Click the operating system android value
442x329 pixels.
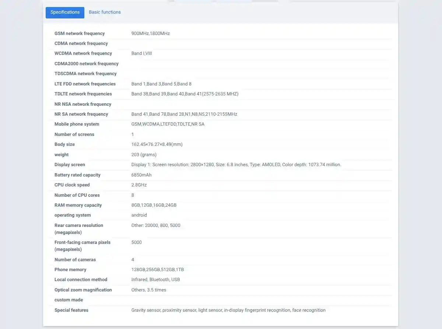(139, 215)
